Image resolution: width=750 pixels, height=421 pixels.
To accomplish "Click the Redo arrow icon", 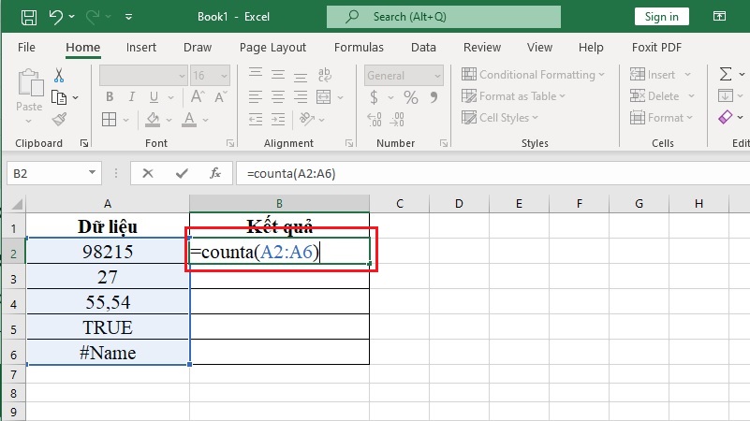I will 93,17.
